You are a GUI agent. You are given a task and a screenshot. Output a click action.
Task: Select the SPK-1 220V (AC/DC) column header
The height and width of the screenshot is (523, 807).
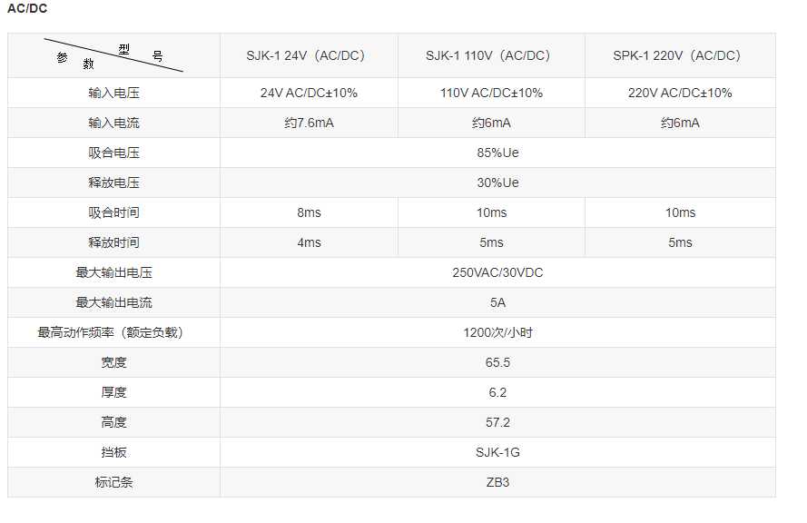tap(680, 55)
